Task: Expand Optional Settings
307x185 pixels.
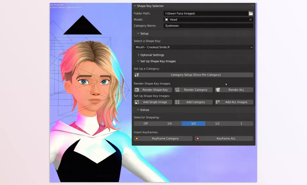Action: (x=138, y=55)
